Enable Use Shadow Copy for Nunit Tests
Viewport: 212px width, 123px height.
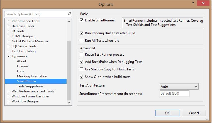point(82,69)
